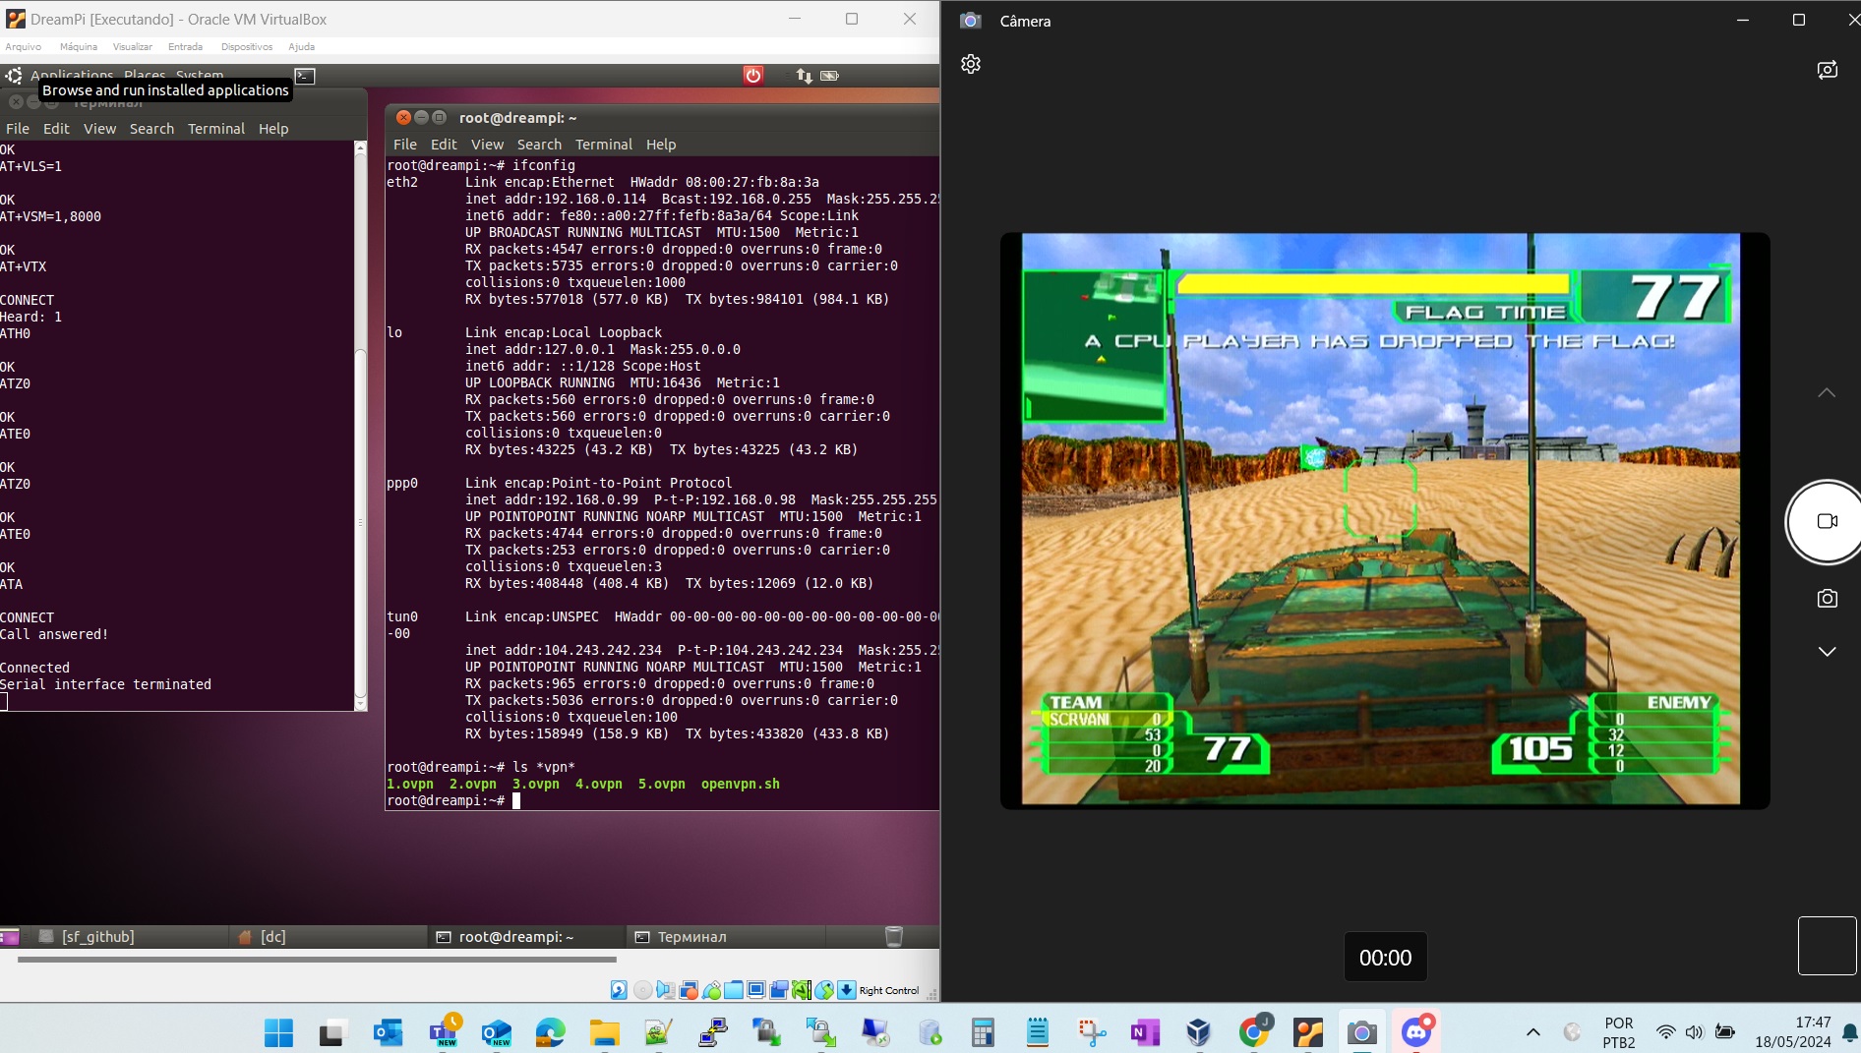Click VirtualBox network adapters indicator

(689, 990)
